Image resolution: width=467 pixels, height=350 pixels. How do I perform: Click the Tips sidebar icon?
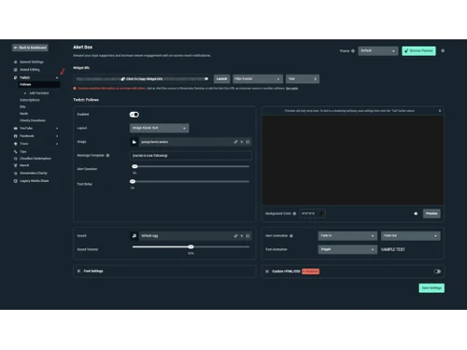click(15, 151)
